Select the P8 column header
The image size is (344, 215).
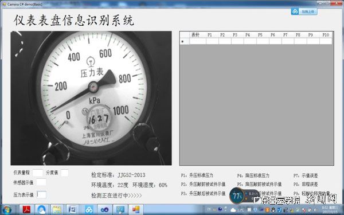[x=300, y=34]
